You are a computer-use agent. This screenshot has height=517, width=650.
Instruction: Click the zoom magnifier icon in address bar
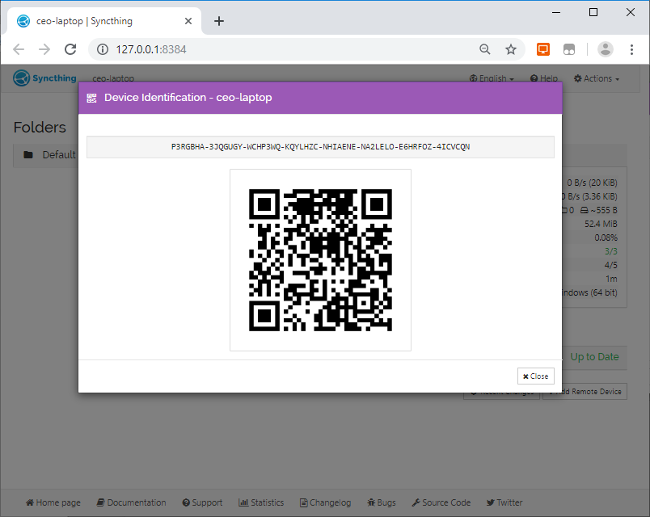point(484,49)
